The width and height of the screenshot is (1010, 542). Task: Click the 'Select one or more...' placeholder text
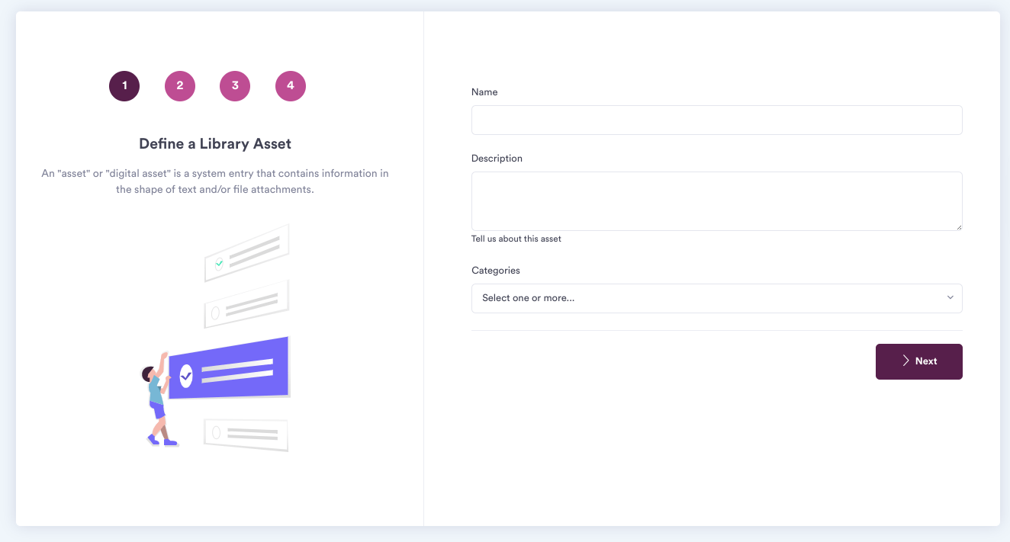coord(529,298)
